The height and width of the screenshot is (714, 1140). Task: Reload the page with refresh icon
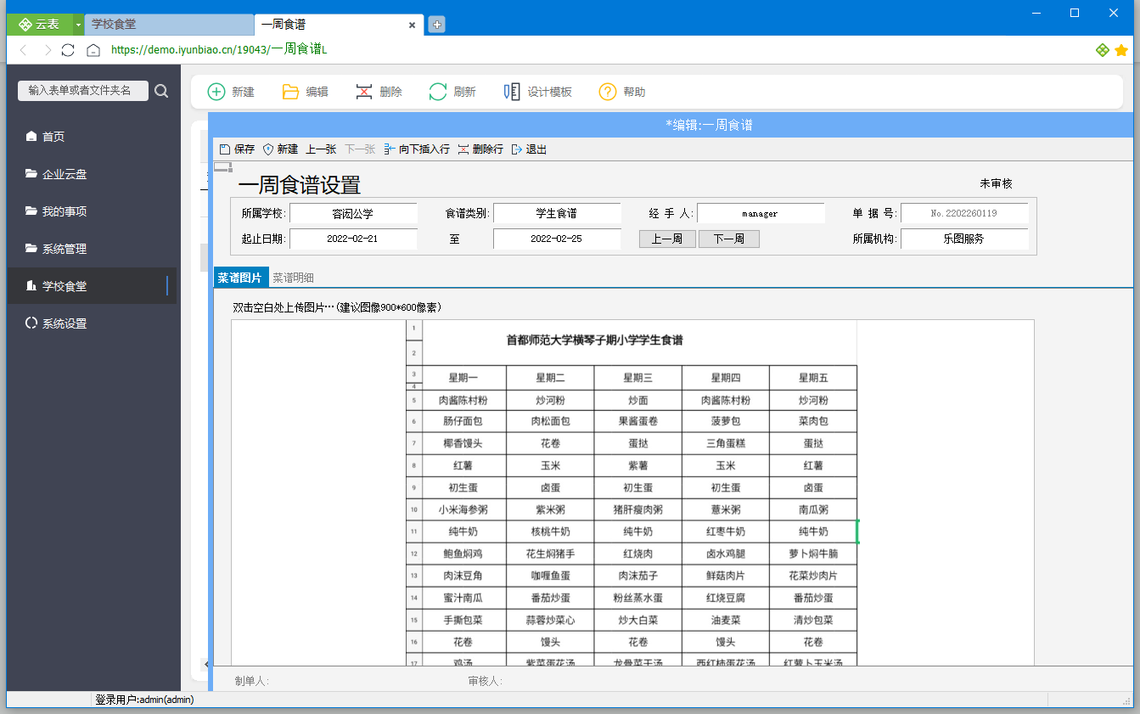[69, 50]
